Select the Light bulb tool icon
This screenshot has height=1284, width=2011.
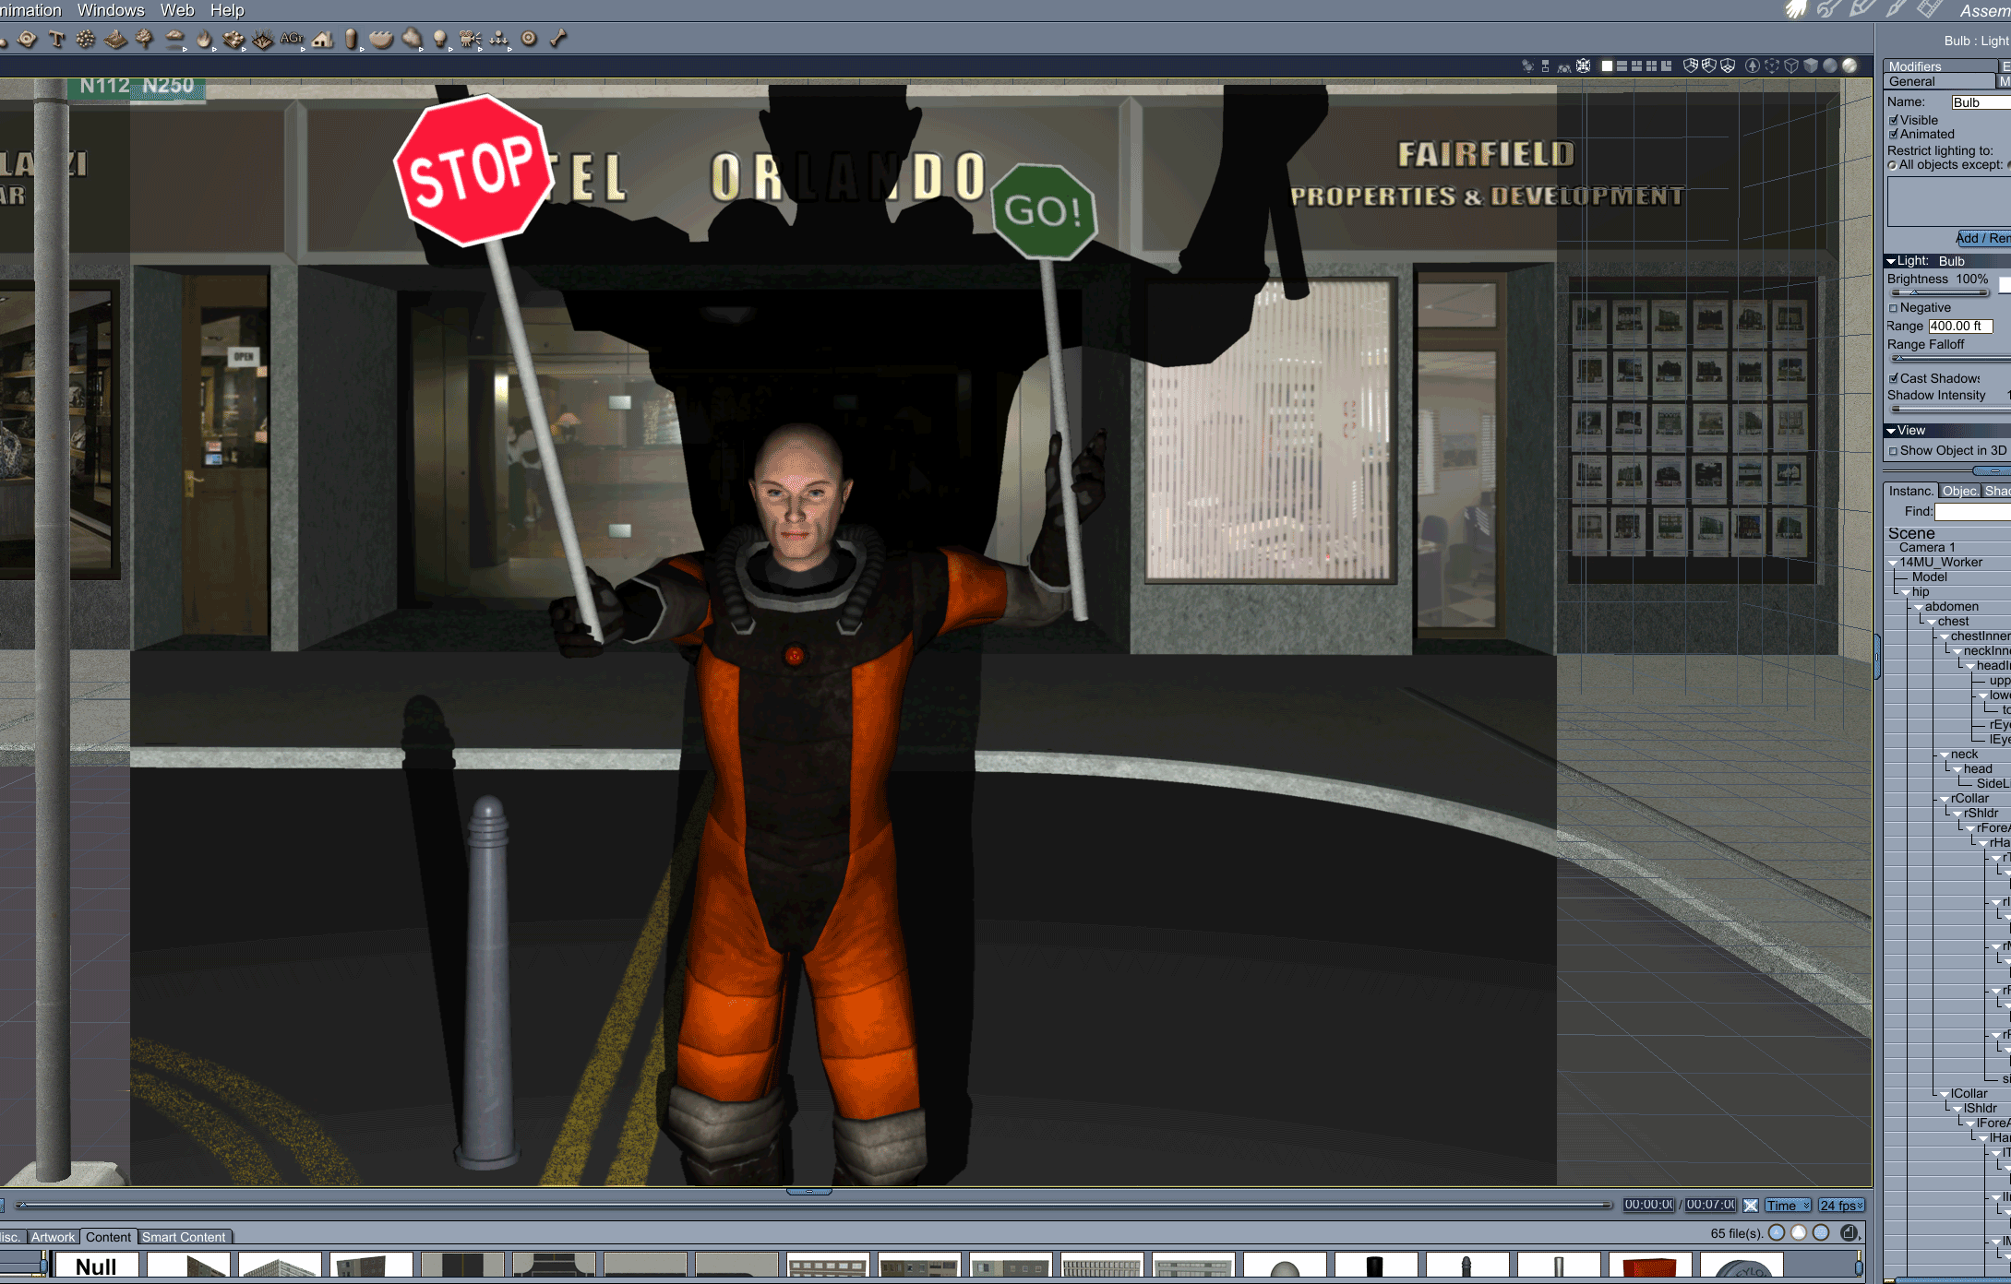[440, 39]
